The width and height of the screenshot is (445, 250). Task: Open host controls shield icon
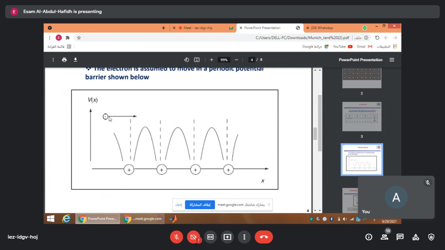[431, 237]
